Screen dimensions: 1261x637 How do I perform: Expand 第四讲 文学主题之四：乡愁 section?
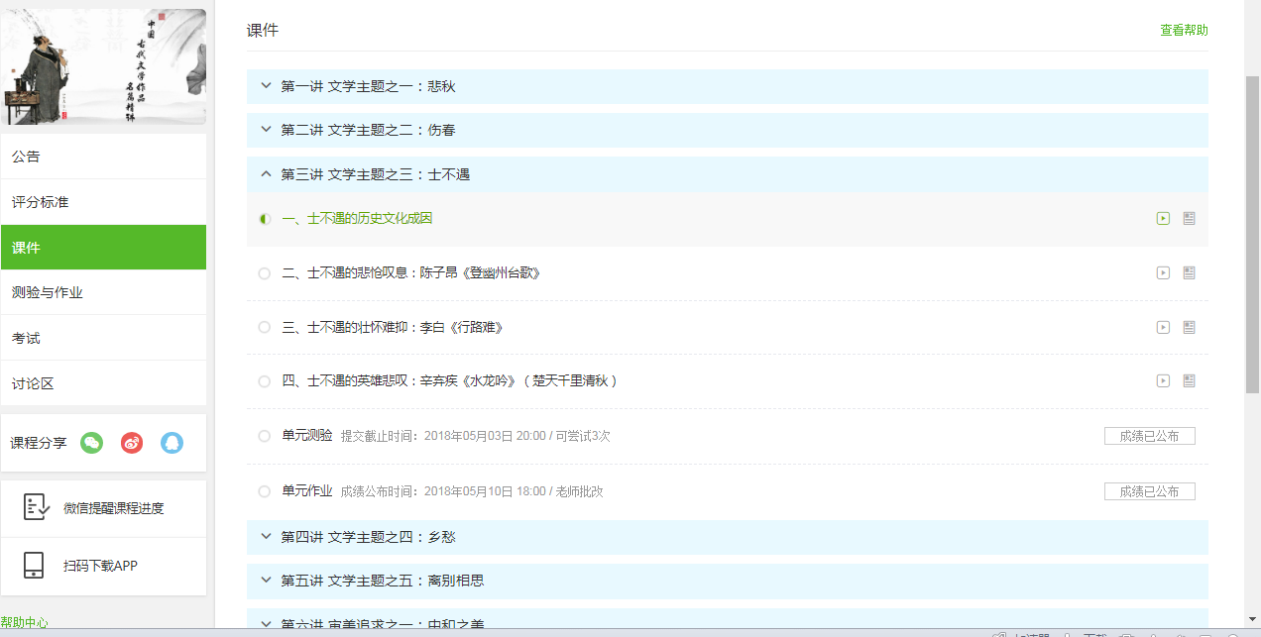tap(266, 537)
